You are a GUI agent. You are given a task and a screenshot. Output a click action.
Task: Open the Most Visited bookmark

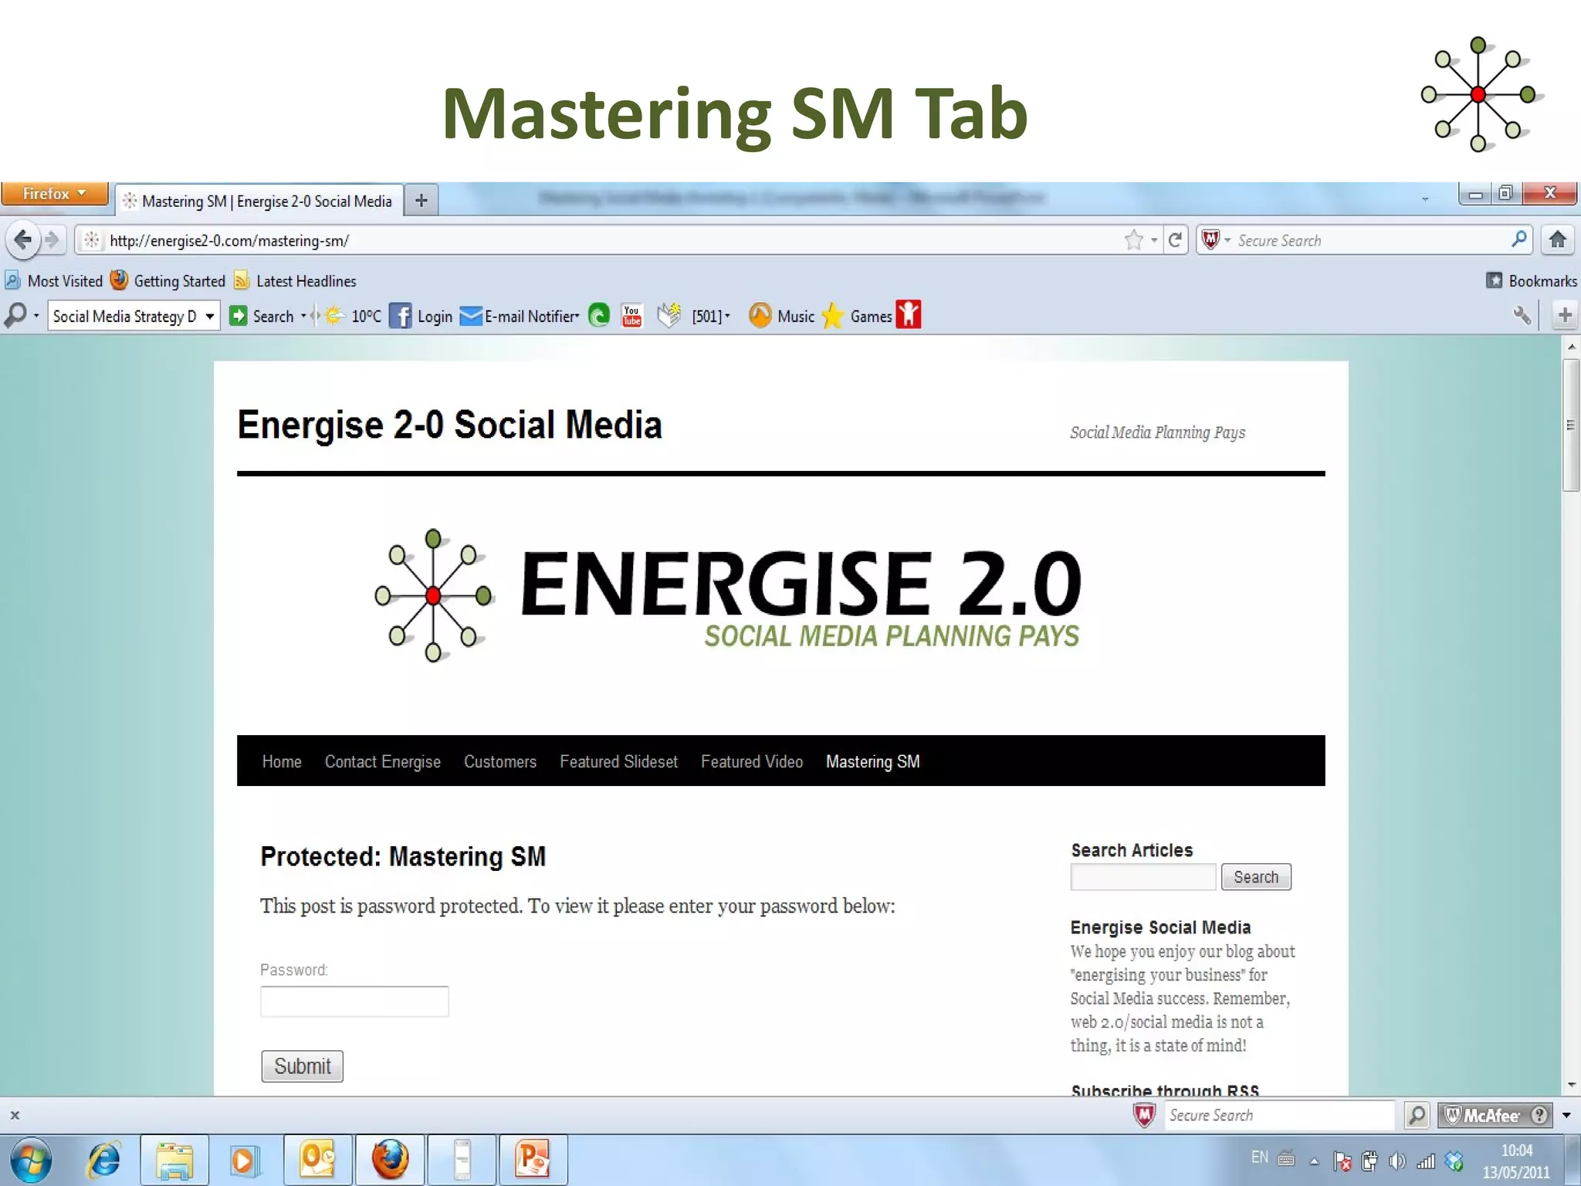[54, 281]
